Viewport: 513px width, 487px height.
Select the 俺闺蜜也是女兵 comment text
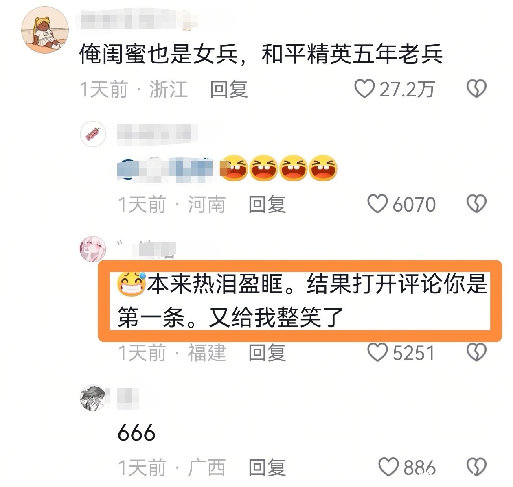coord(261,55)
